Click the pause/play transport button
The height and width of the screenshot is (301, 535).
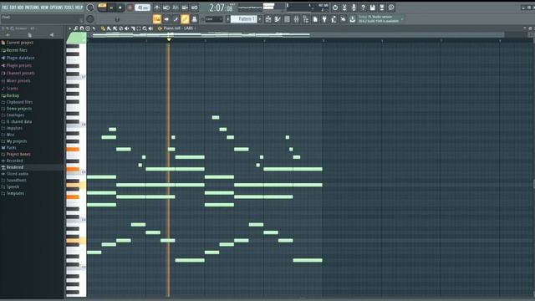(x=111, y=8)
